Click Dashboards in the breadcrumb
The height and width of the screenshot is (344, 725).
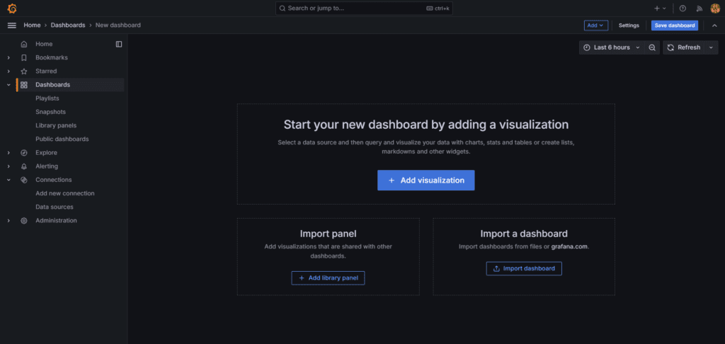[68, 25]
